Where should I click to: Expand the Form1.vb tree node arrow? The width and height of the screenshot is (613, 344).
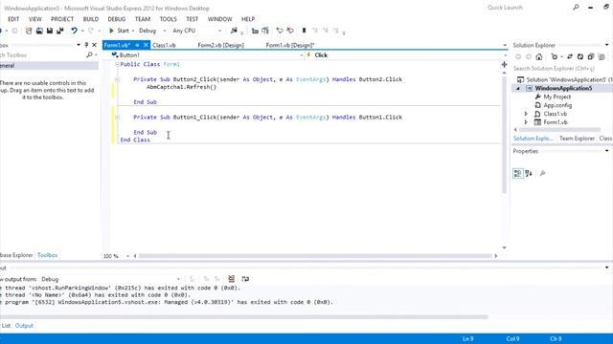tap(526, 122)
